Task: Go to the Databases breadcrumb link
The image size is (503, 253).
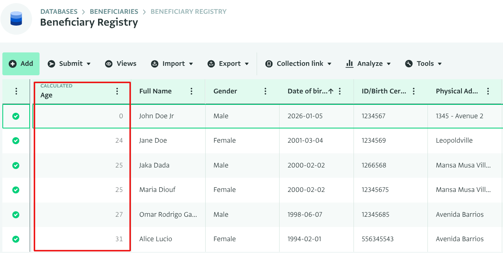Action: (59, 11)
